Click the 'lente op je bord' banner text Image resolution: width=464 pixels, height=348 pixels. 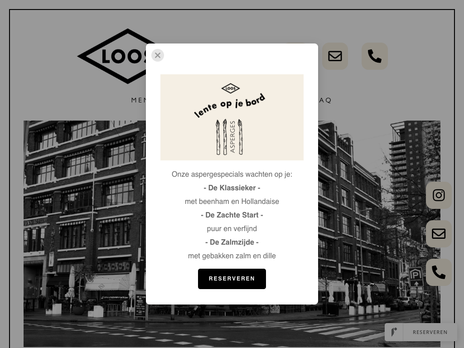pos(230,105)
